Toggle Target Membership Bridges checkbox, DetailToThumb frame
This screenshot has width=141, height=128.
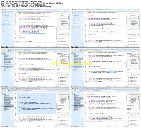pyautogui.click(x=128, y=110)
